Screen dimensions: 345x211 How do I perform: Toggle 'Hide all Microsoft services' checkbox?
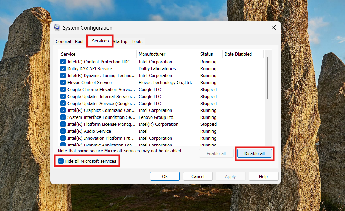click(61, 161)
